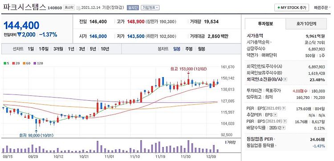Open the 기업개요 dropdown
Screen dimensions: 334x161
(x=150, y=8)
